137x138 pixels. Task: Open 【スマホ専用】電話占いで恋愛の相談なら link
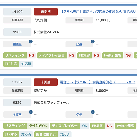click(98, 12)
